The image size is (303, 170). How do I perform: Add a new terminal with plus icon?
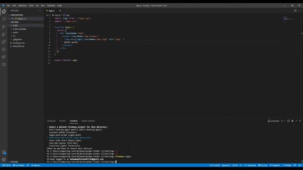click(x=282, y=121)
